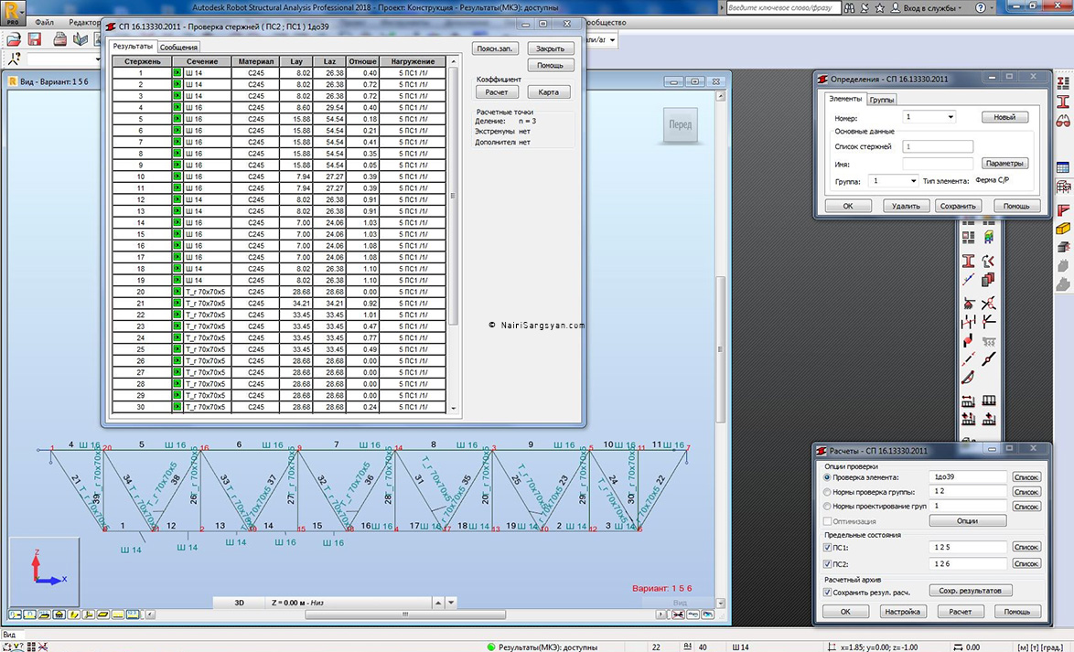Screen dimensions: 1074x652
Task: Click the Карта button
Action: 549,91
